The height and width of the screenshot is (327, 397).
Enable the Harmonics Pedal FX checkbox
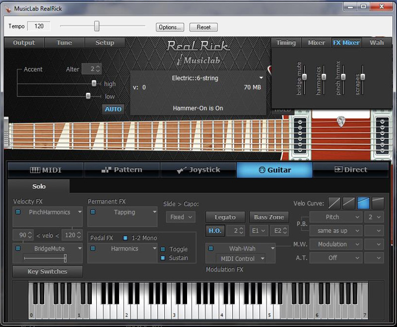pos(93,248)
